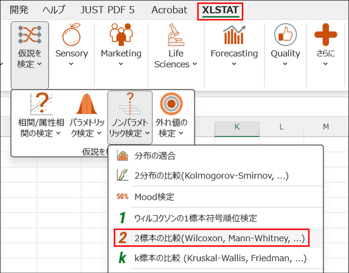The image size is (349, 273).
Task: Click the 外れ値の検定 target icon
Action: [x=171, y=104]
